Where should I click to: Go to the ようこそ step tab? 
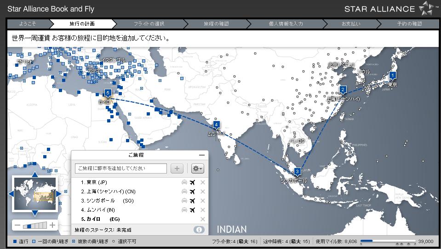(28, 24)
